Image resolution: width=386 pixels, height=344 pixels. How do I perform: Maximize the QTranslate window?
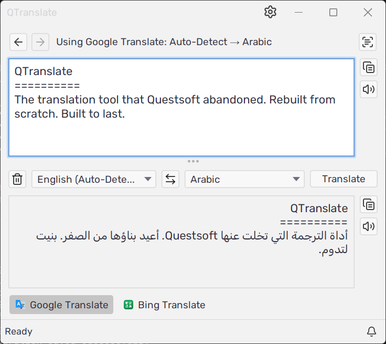point(333,12)
